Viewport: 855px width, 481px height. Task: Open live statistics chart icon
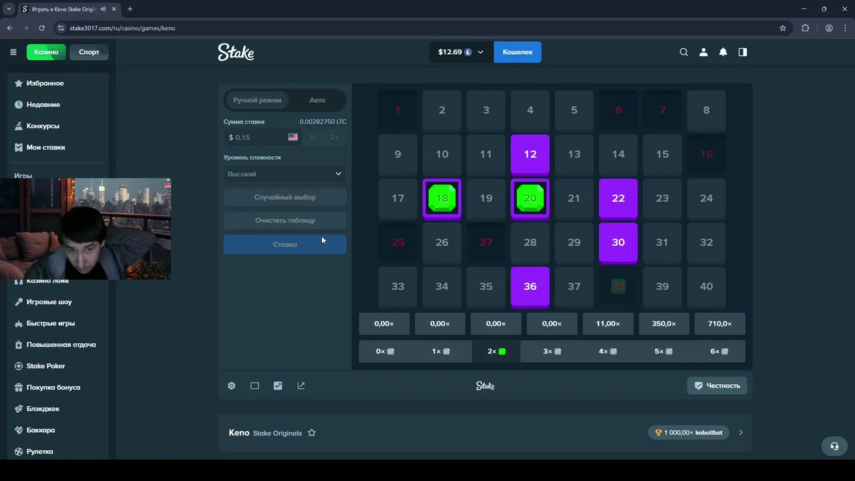278,385
